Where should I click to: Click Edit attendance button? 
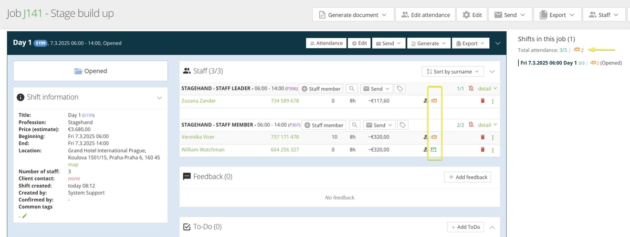pyautogui.click(x=425, y=15)
